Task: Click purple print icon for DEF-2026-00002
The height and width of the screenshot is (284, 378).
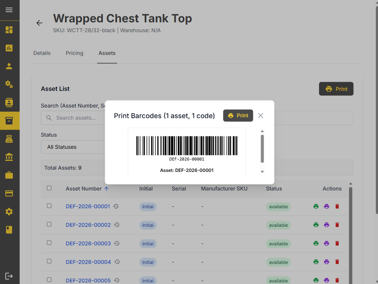Action: click(327, 225)
